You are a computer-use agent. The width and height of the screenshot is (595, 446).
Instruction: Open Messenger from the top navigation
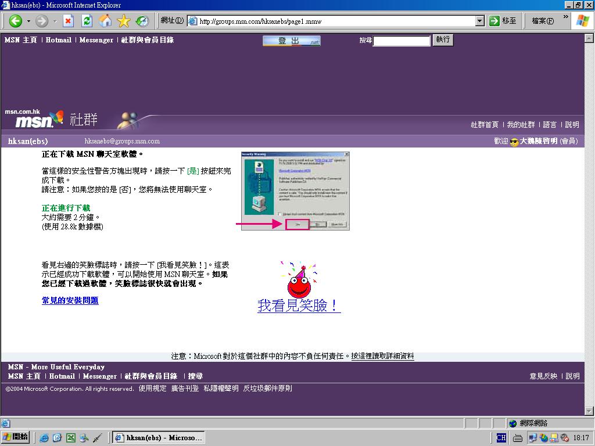(96, 40)
